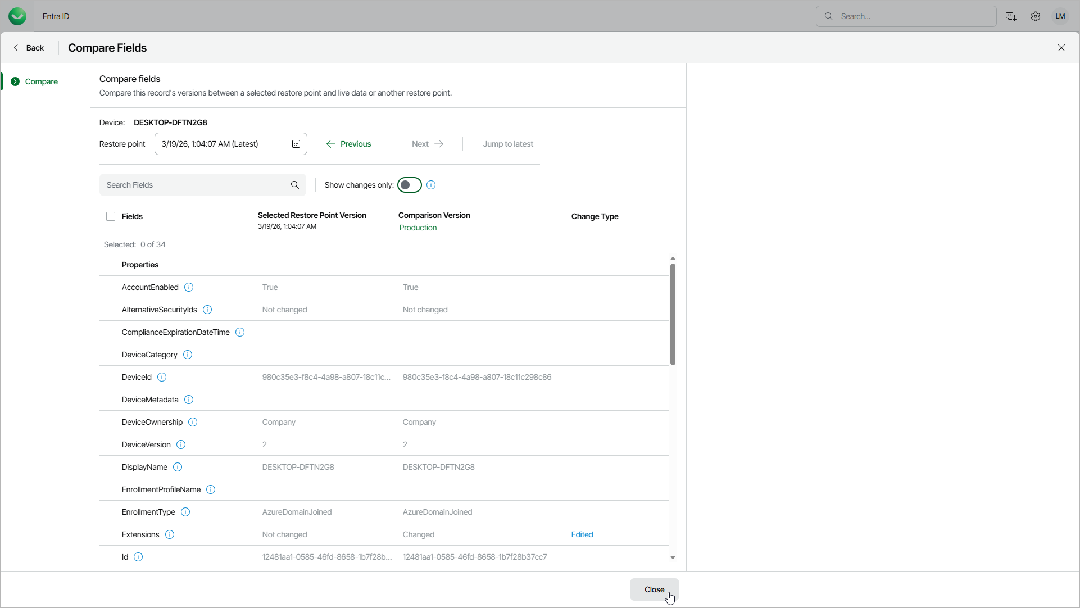
Task: Click the scroll down arrow of fields list
Action: 673,557
